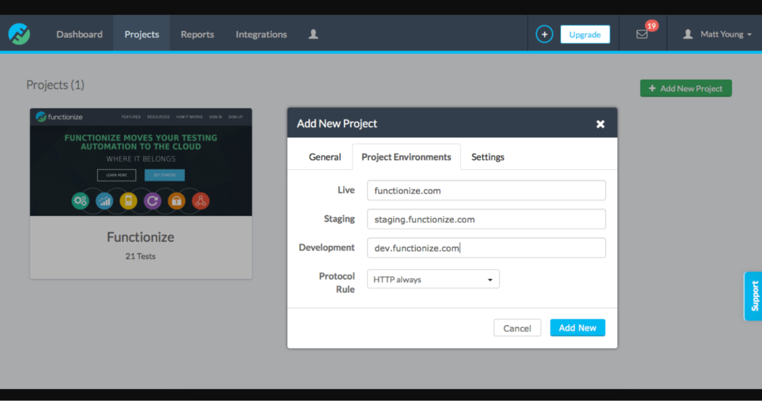Navigate to the Reports section

(x=197, y=34)
